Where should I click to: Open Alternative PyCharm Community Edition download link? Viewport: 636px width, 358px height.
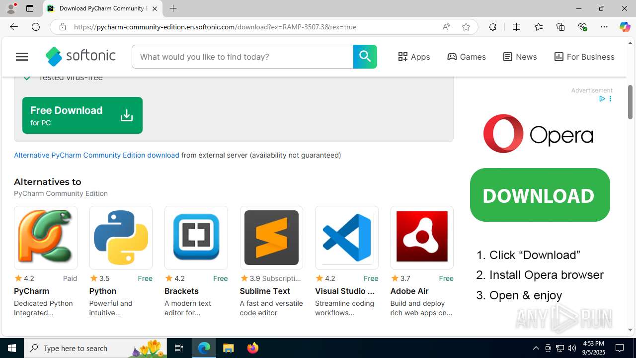(96, 155)
